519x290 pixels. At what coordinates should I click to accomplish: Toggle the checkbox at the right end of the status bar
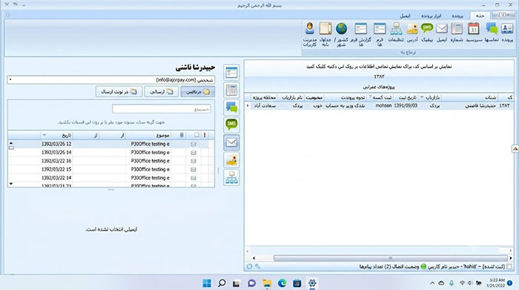point(509,266)
